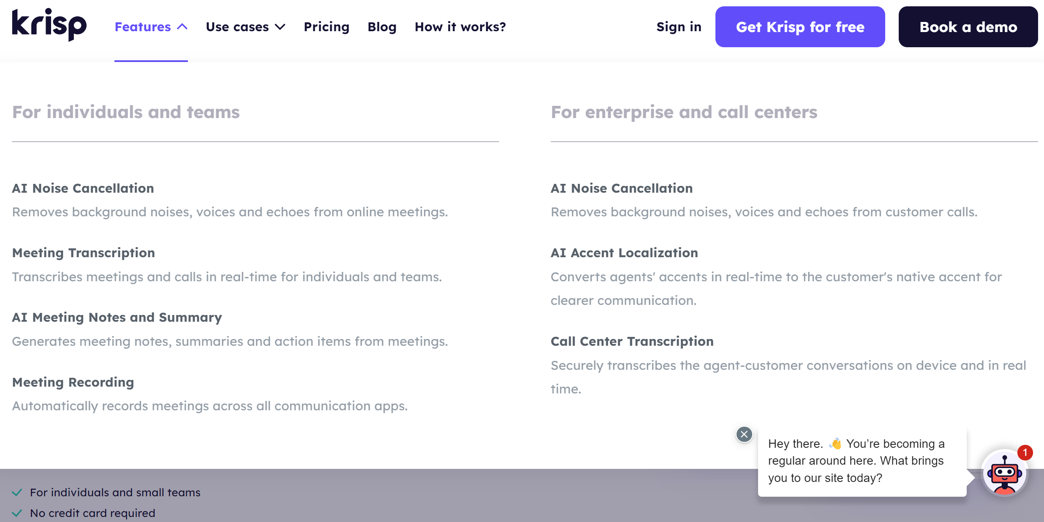Screen dimensions: 1044x522
Task: Open Call Center Transcription feature
Action: tap(632, 341)
